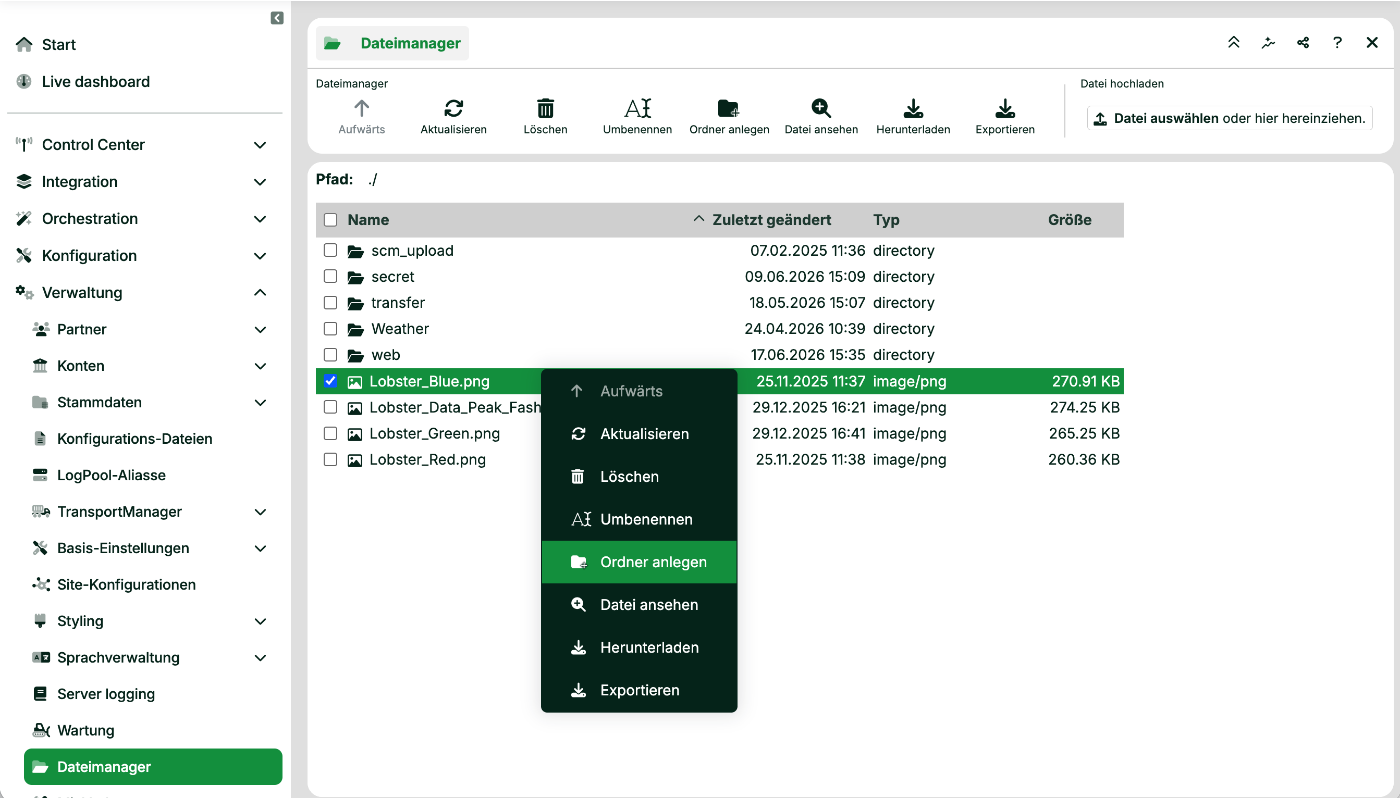The height and width of the screenshot is (798, 1400).
Task: Check the Lobster_Data_Peak_Fash row checkbox
Action: click(330, 407)
